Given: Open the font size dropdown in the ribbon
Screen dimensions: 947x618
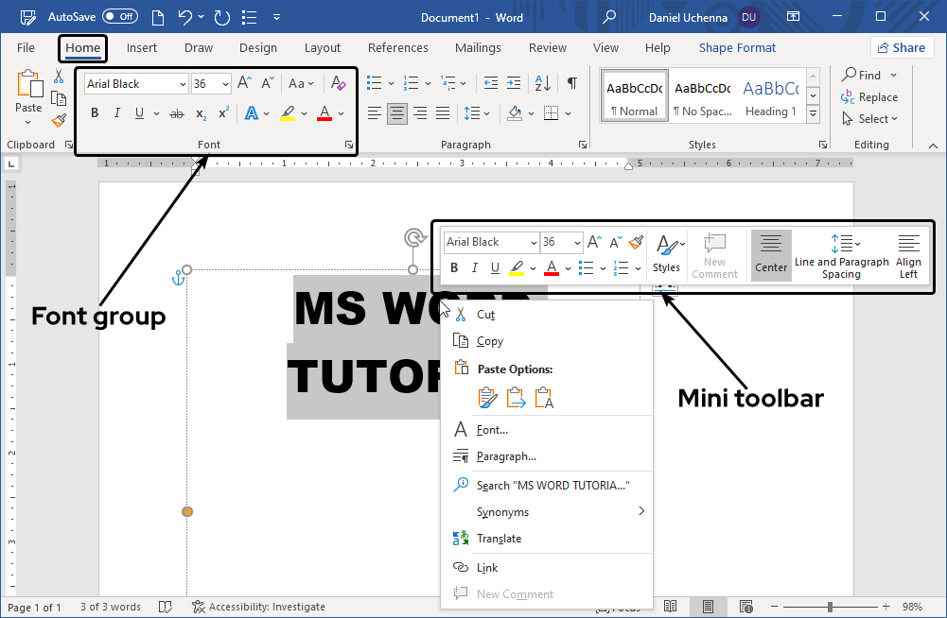Looking at the screenshot, I should [224, 83].
